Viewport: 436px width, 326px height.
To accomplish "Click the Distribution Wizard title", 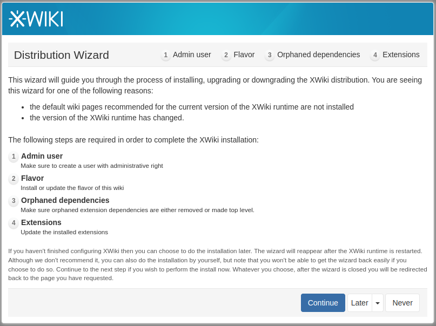I will pyautogui.click(x=62, y=55).
